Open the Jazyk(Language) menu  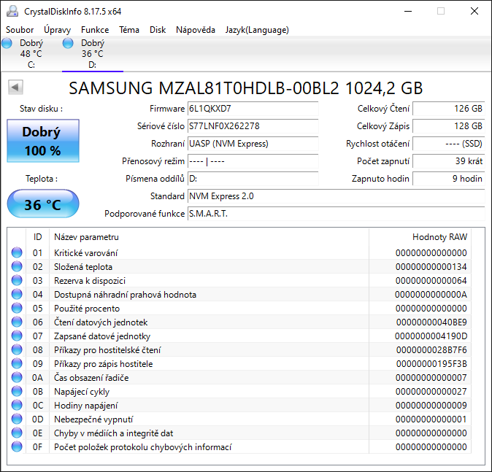(257, 30)
